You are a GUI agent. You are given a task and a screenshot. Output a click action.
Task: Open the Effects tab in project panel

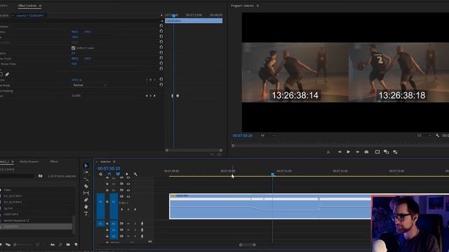tap(54, 162)
